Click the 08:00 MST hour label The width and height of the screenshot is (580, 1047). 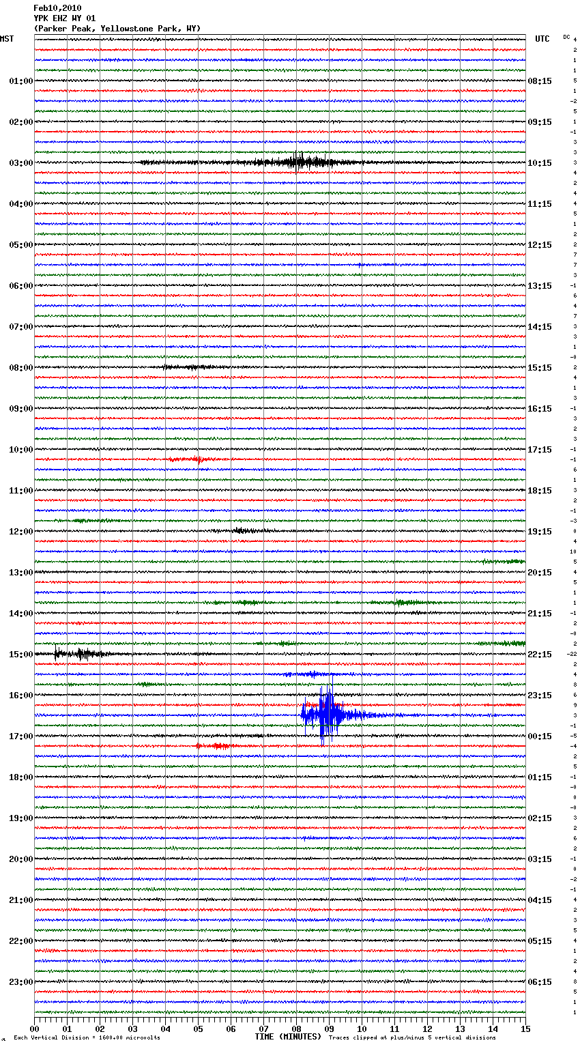[x=21, y=368]
